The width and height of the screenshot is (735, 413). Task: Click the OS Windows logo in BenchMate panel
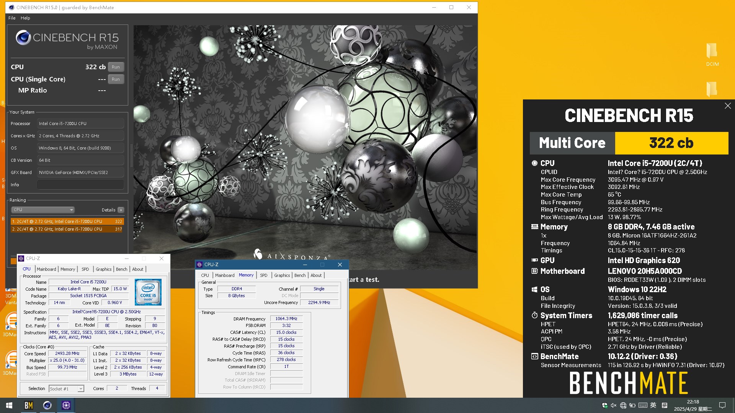point(534,289)
